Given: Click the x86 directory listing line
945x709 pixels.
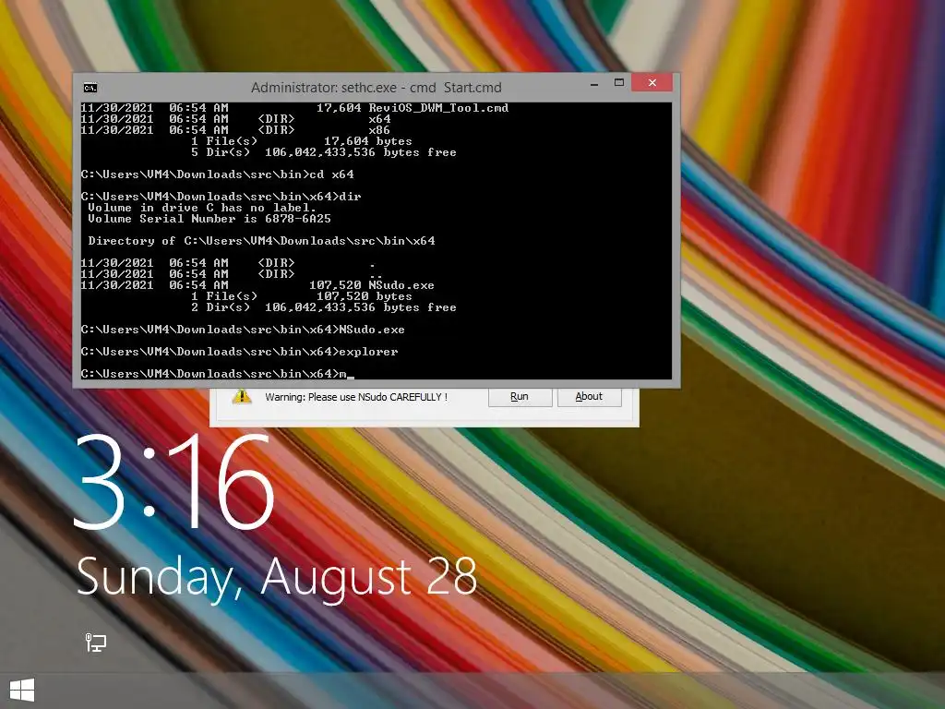Looking at the screenshot, I should [x=235, y=130].
